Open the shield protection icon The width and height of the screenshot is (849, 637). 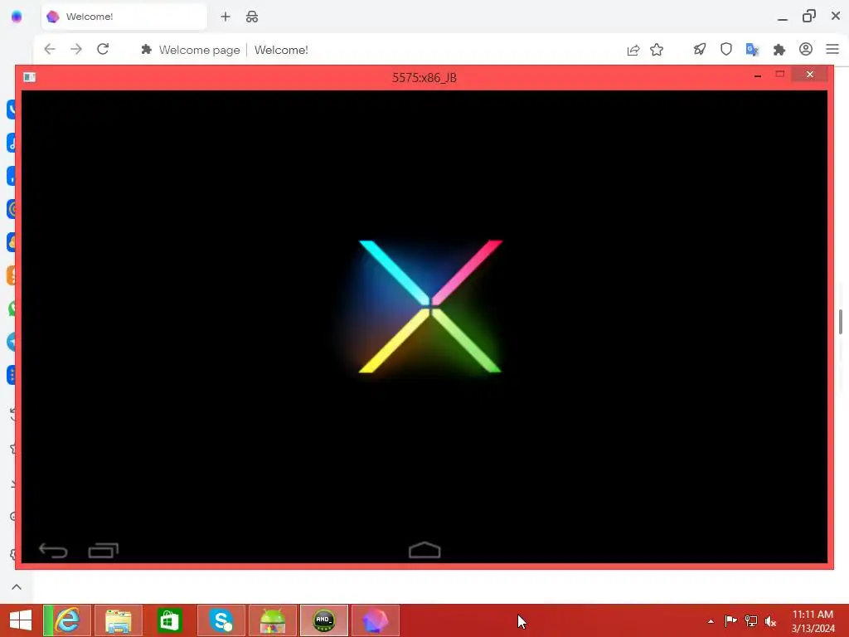(726, 49)
